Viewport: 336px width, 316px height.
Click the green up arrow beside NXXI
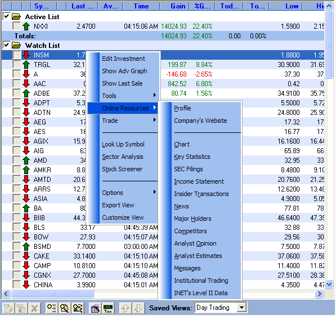click(26, 26)
